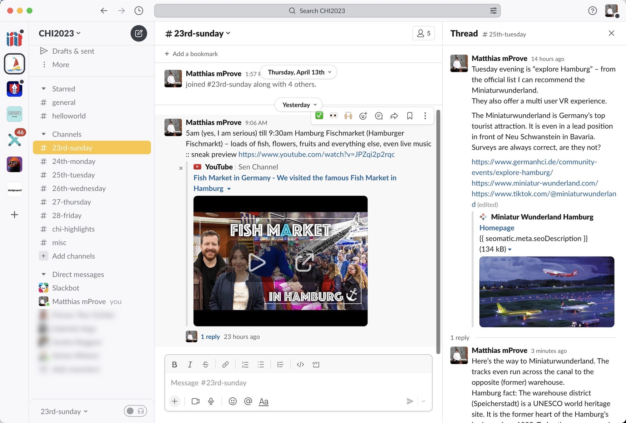Screen dimensions: 626x423
Task: Insert a code block in composer
Action: [316, 364]
